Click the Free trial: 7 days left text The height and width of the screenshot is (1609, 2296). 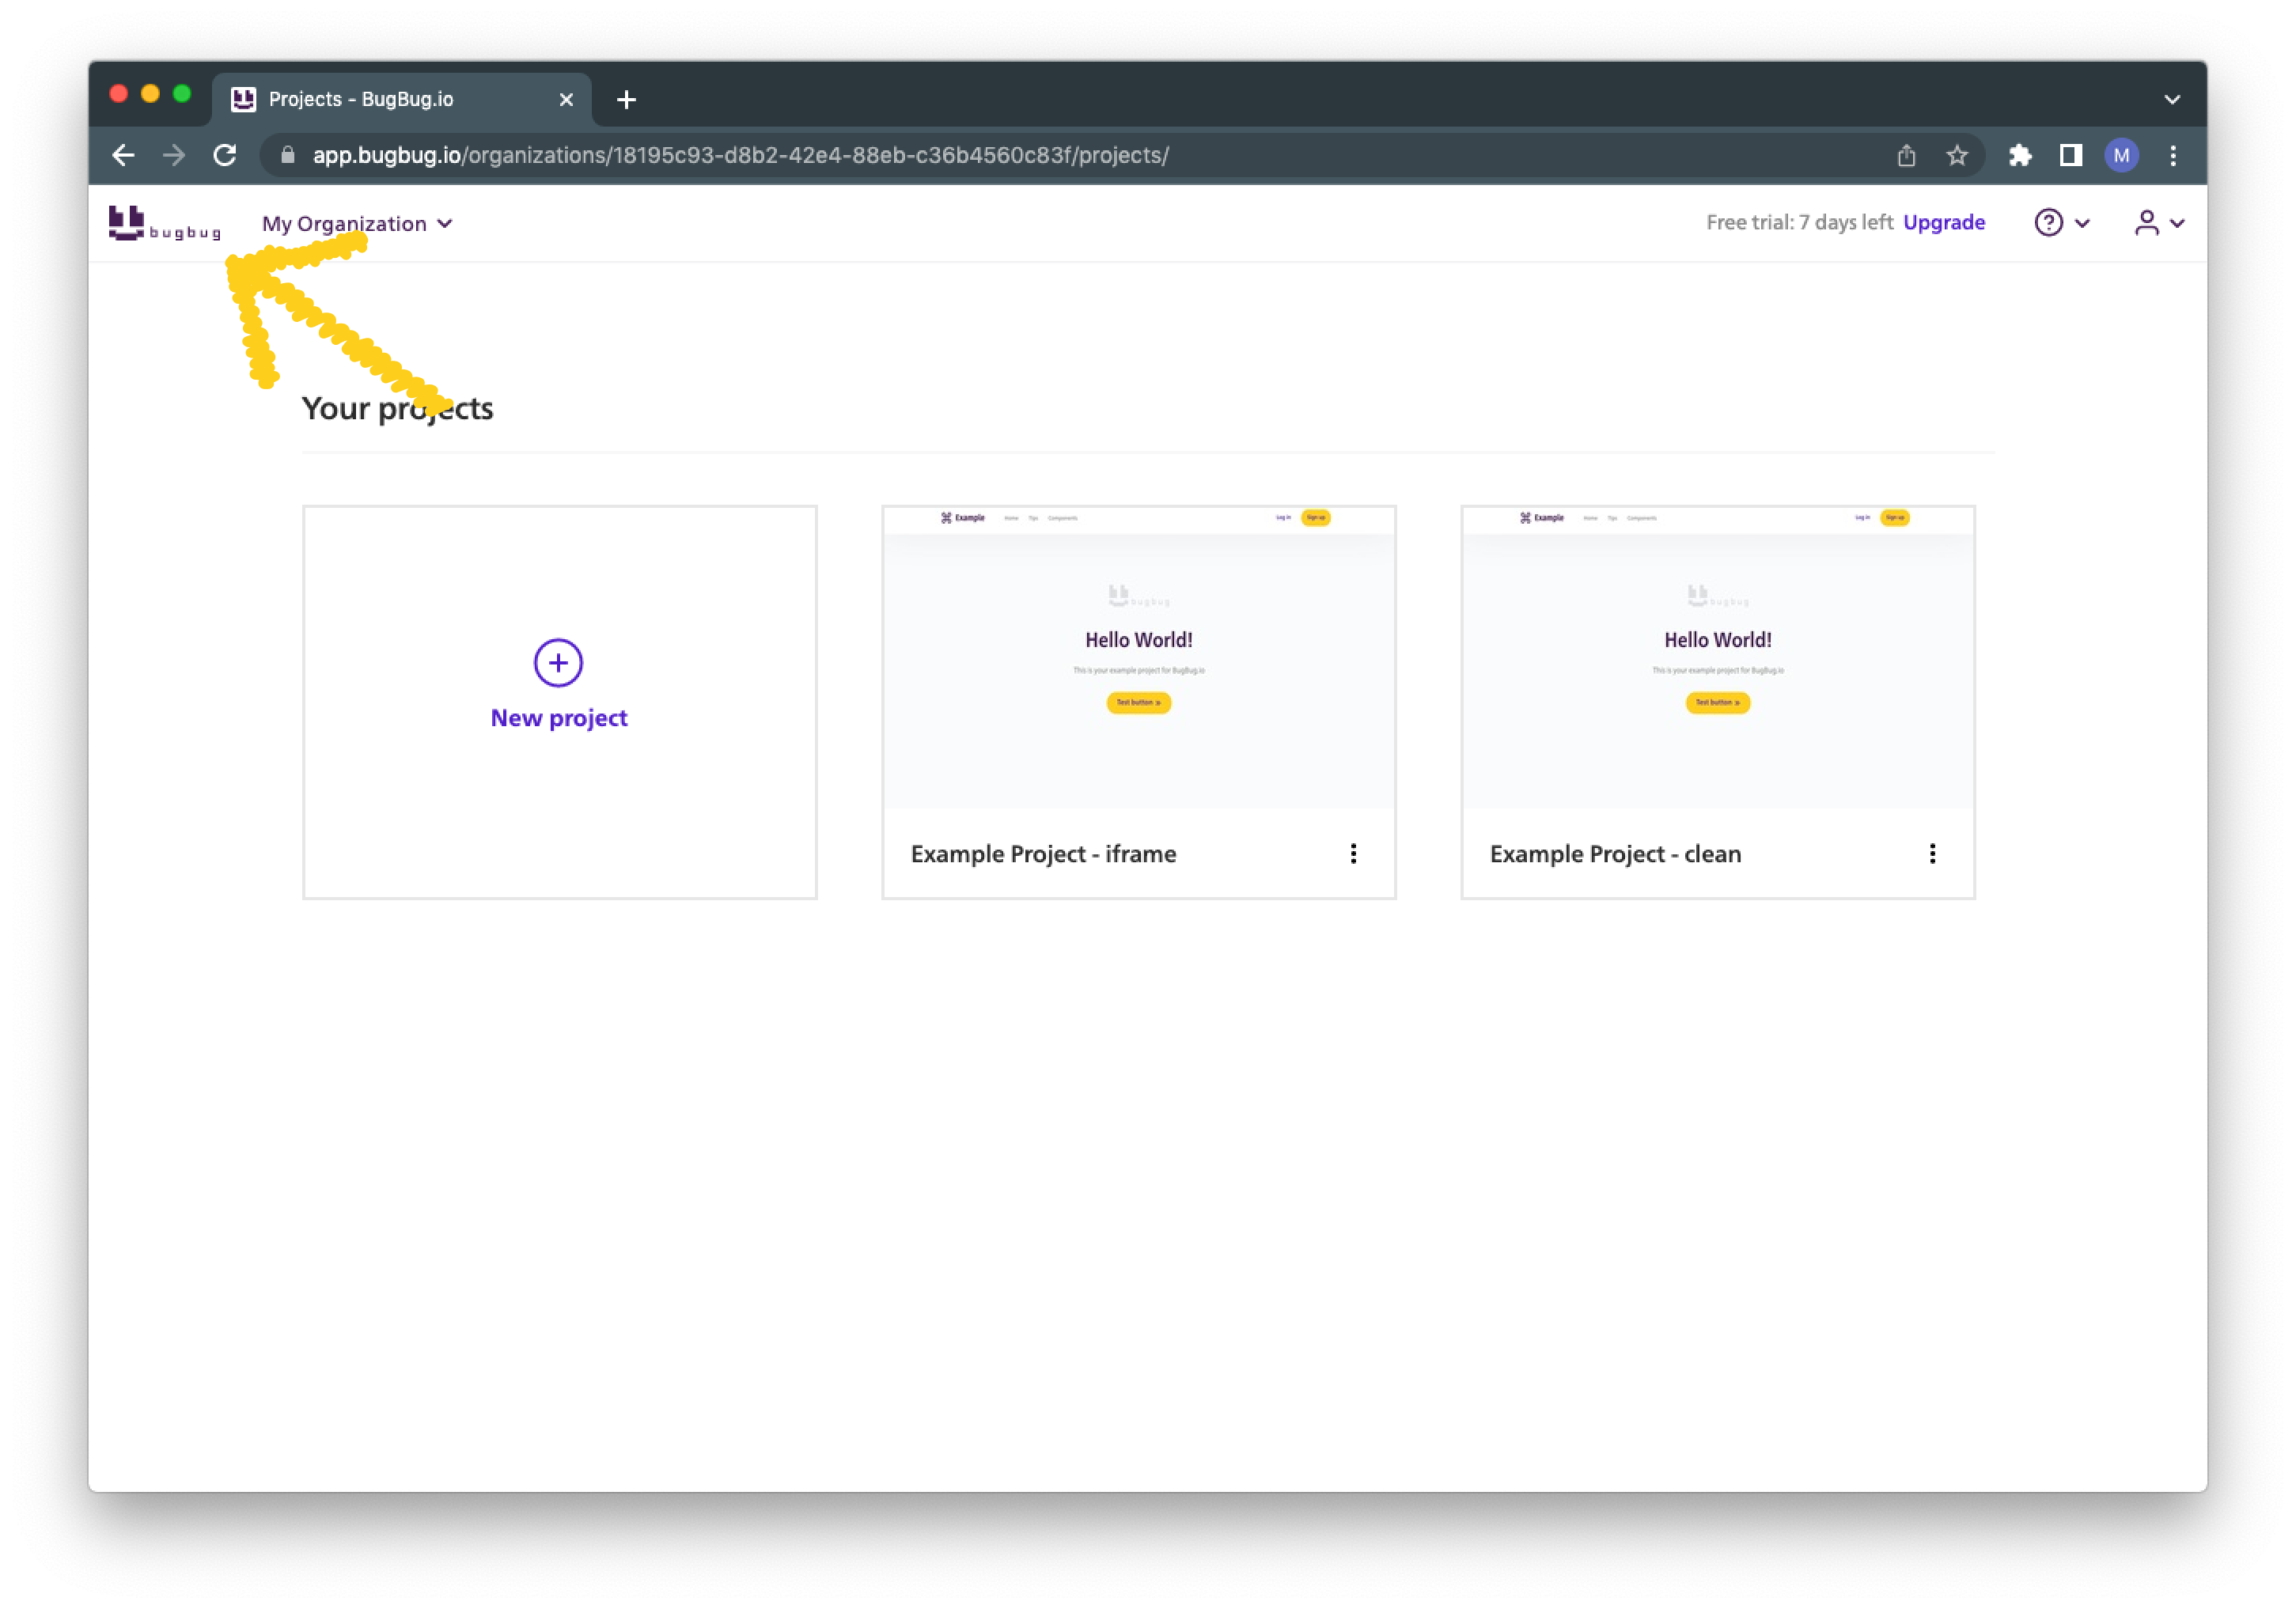[x=1799, y=222]
